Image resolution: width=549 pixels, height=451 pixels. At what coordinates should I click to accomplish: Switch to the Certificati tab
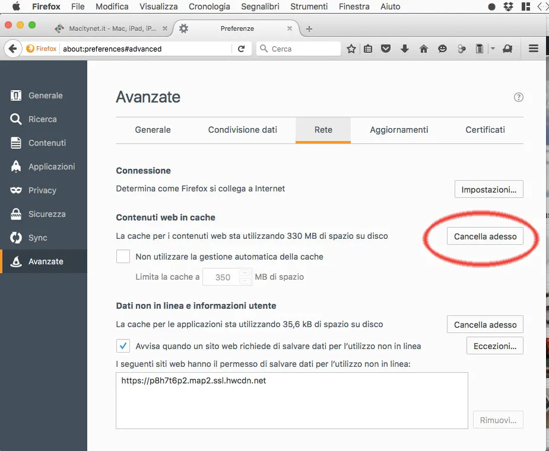point(485,130)
